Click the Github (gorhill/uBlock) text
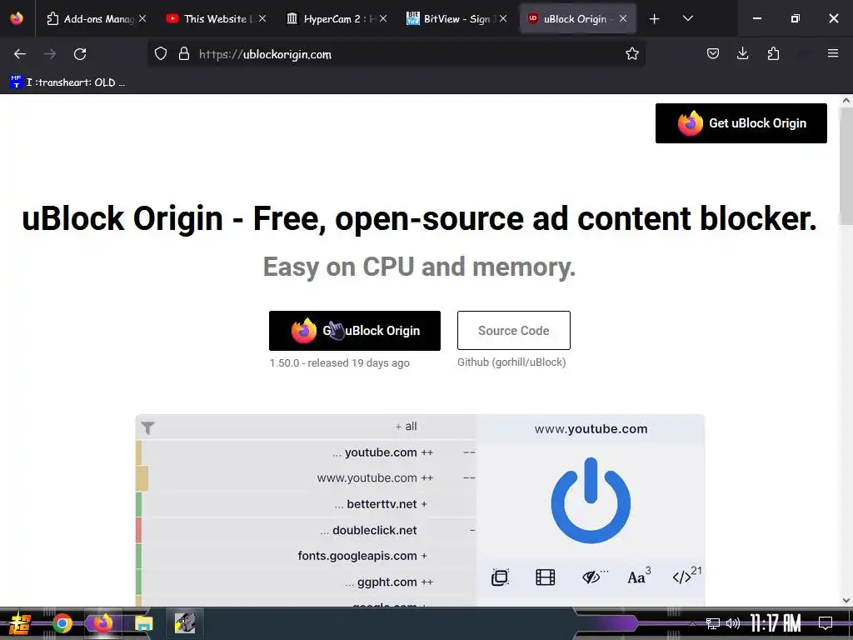Viewport: 853px width, 640px height. point(511,362)
